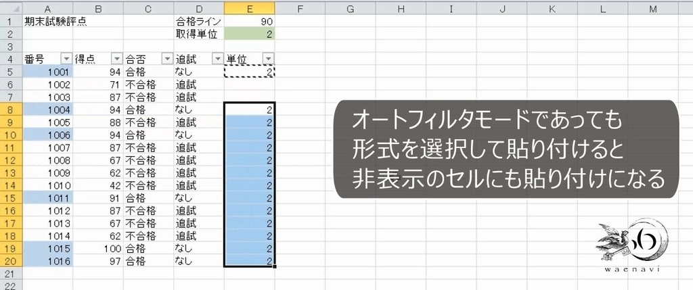
Task: Click number cell 1010
Action: [x=48, y=185]
